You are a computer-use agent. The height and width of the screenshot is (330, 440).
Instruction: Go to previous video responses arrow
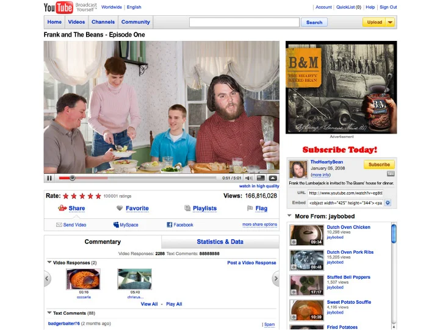click(x=47, y=278)
